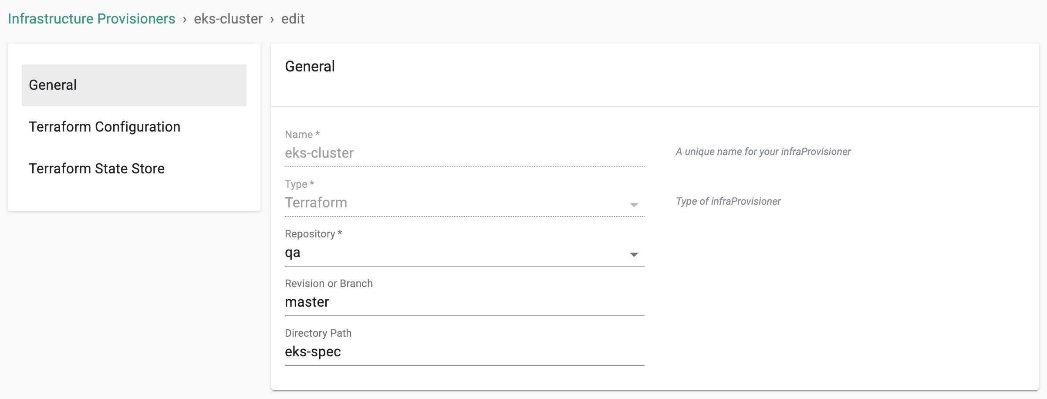Open the Type dropdown showing Terraform

tap(464, 203)
